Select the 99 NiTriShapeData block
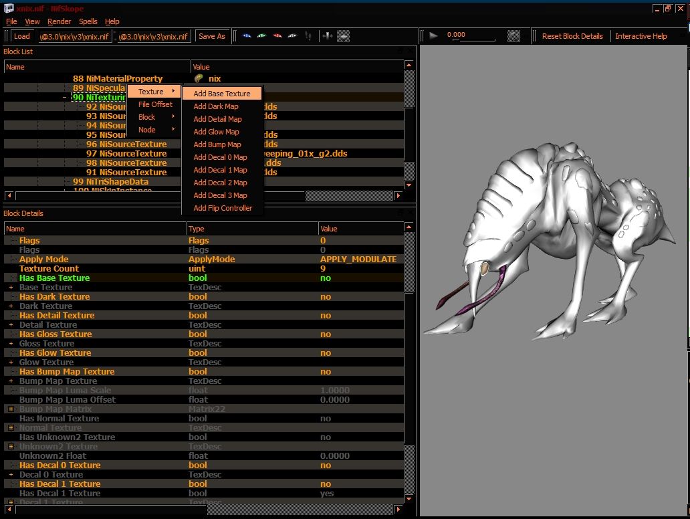The width and height of the screenshot is (690, 519). [x=110, y=181]
